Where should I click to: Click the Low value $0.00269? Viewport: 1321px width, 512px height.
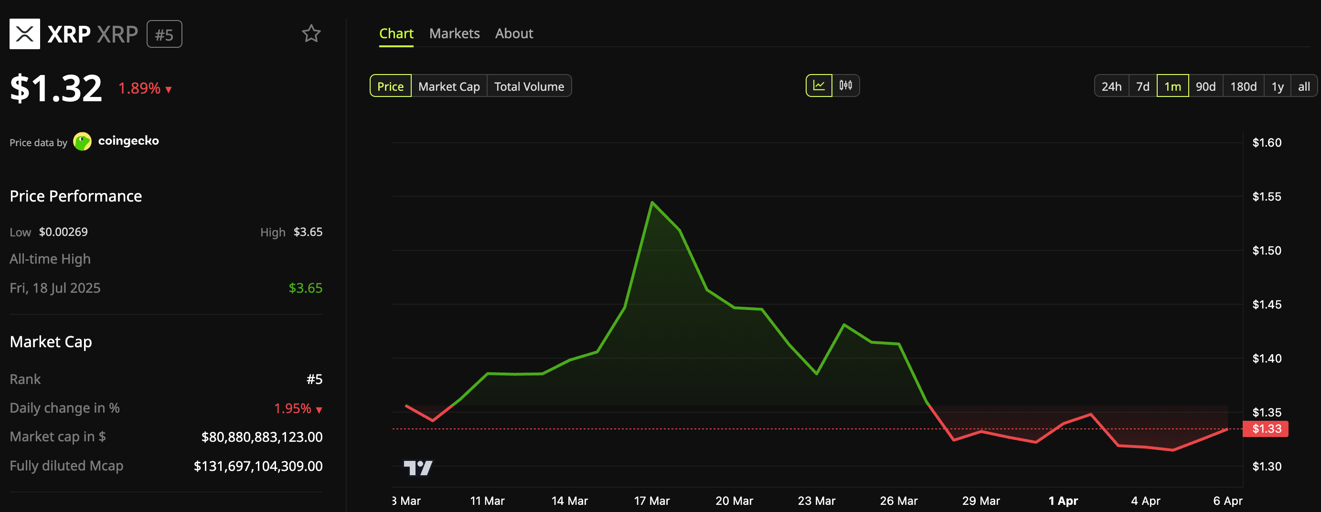click(64, 232)
